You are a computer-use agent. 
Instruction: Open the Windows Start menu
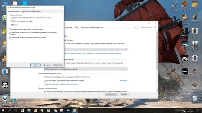coord(3,110)
